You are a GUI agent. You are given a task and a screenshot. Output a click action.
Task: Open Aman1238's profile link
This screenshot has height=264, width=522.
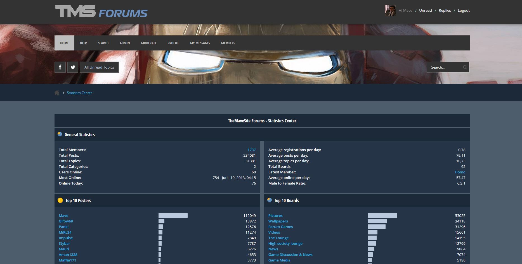[x=68, y=255]
